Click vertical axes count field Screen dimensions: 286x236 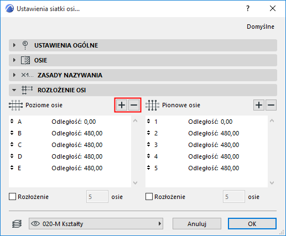coord(234,197)
